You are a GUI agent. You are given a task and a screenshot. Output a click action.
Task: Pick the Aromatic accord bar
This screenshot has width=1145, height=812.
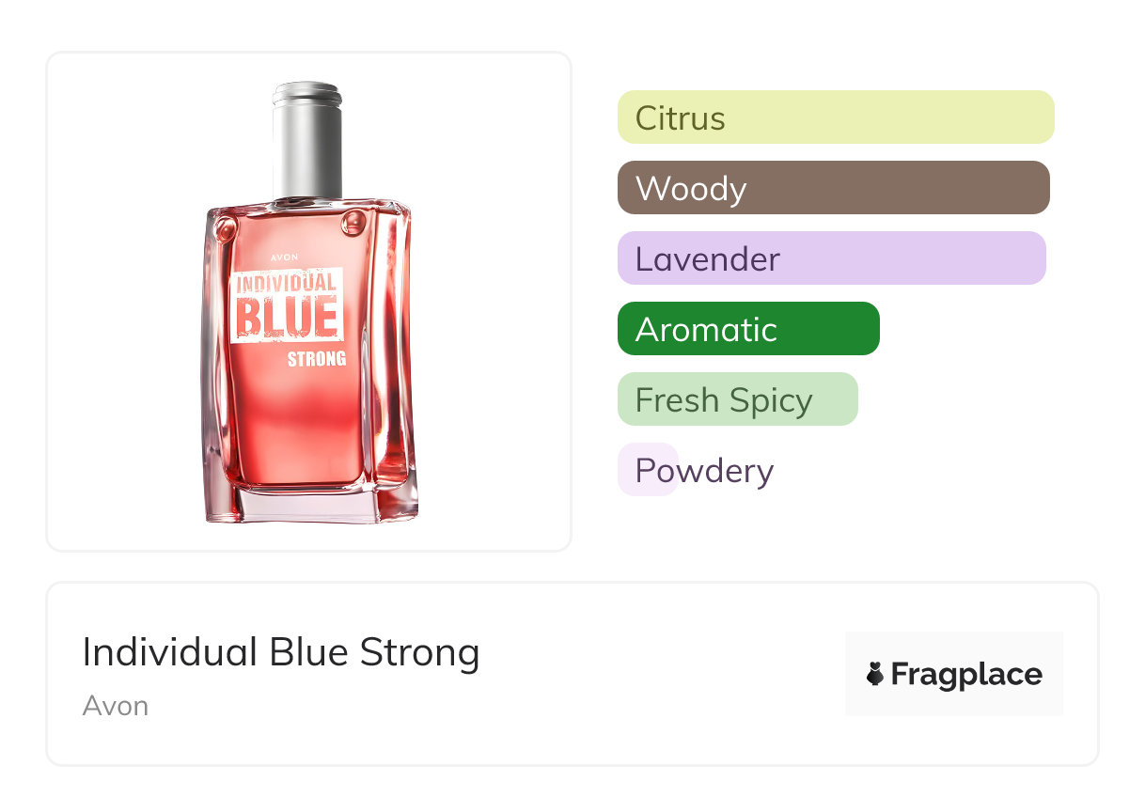click(747, 329)
